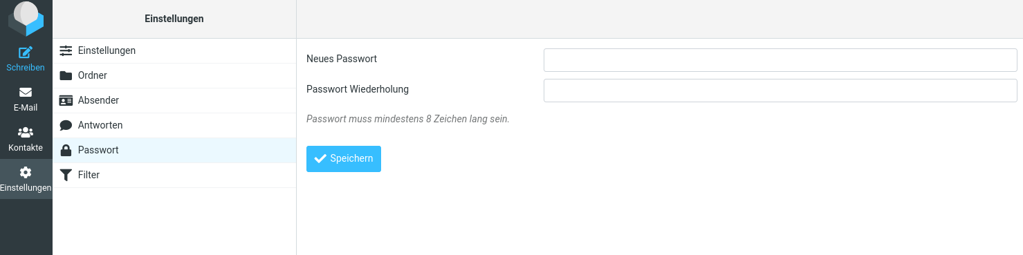This screenshot has width=1023, height=255.
Task: Click the checkmark on Speichern button
Action: click(320, 158)
